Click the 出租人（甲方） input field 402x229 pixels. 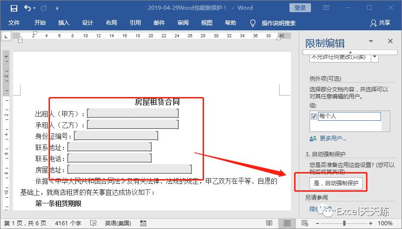pyautogui.click(x=133, y=113)
